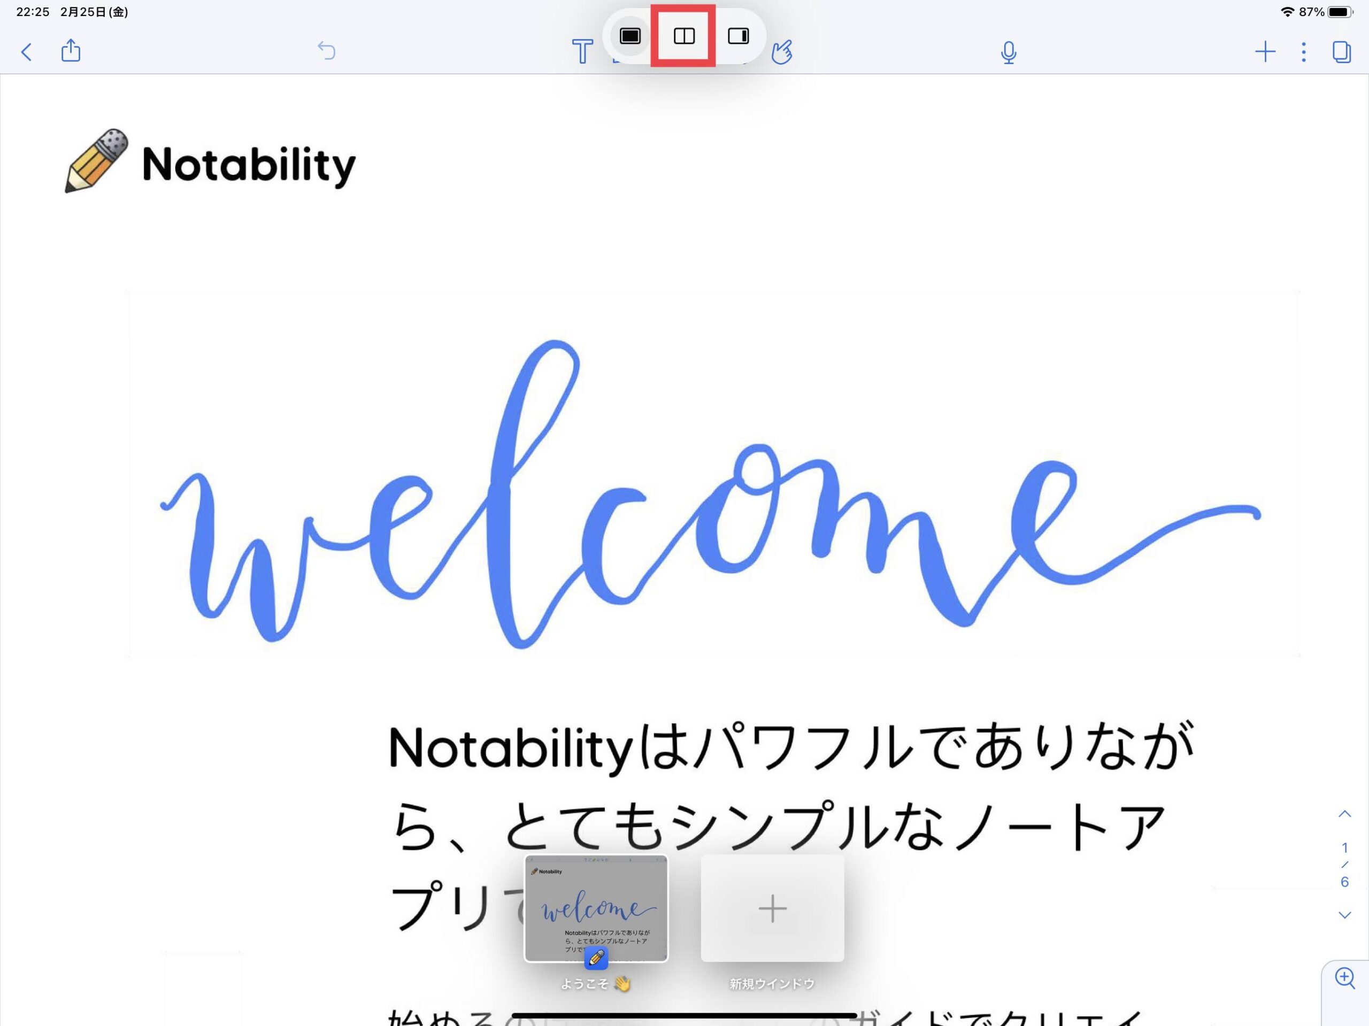Viewport: 1369px width, 1026px height.
Task: Tap the page number indicator 1/6
Action: pyautogui.click(x=1344, y=865)
